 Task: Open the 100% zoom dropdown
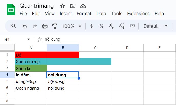click(72, 26)
